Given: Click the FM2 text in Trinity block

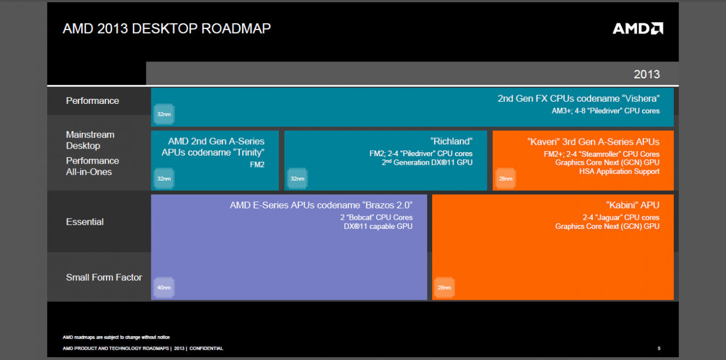Looking at the screenshot, I should (x=256, y=165).
